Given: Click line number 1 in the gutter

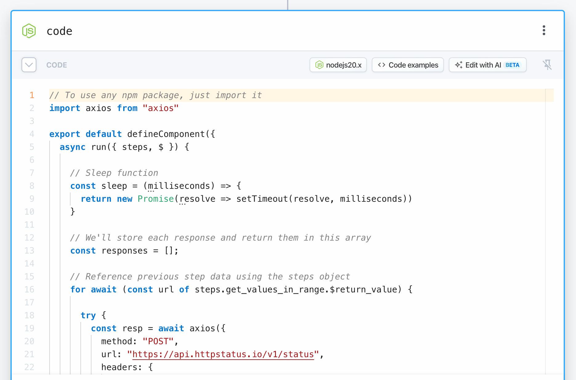Looking at the screenshot, I should (x=32, y=95).
